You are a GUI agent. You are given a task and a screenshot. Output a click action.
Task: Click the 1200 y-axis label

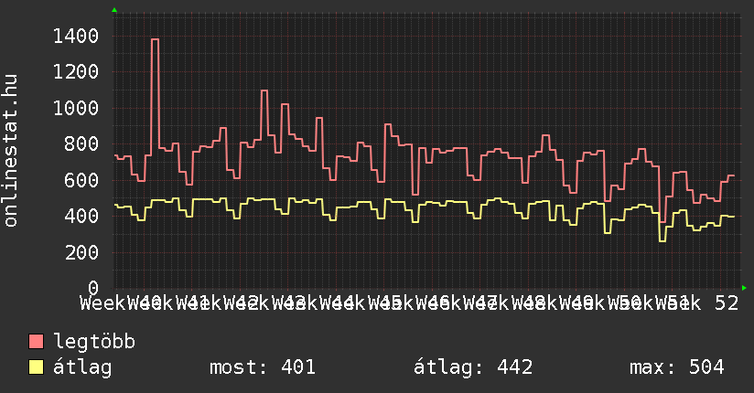coord(75,71)
